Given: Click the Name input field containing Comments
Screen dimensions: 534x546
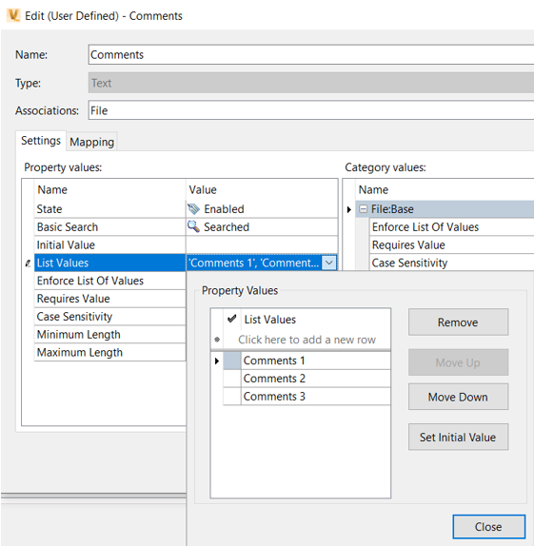Looking at the screenshot, I should (x=311, y=54).
